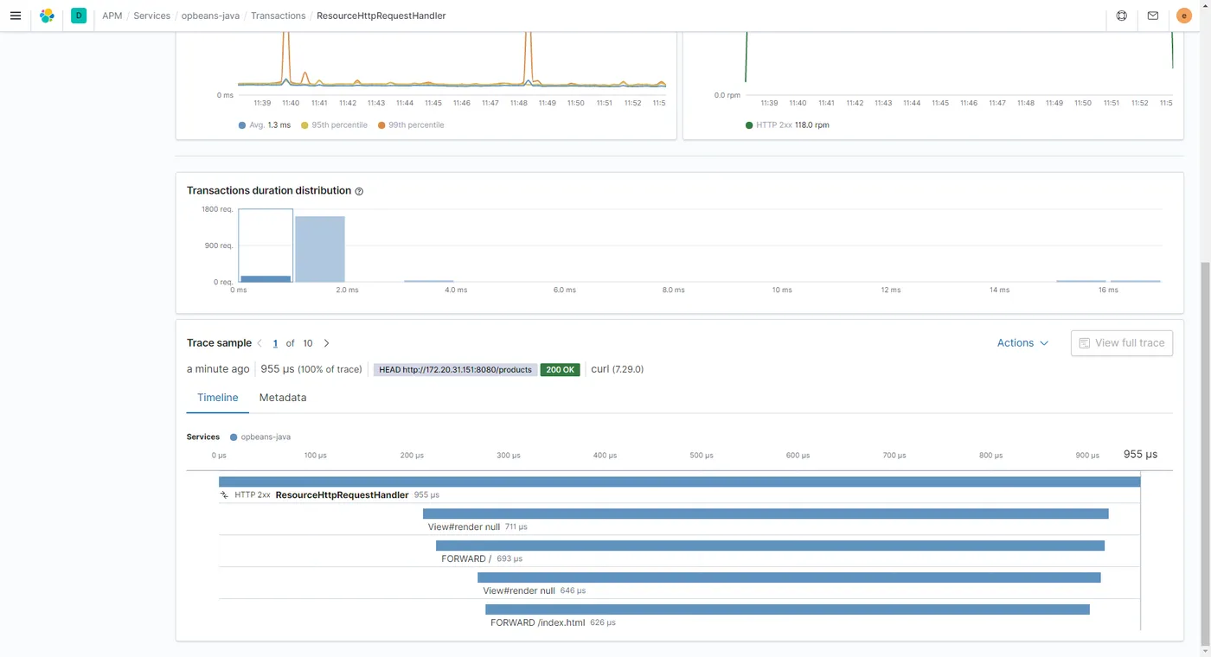The image size is (1211, 657).
Task: Click the View#render null 711 μs span
Action: [766, 513]
